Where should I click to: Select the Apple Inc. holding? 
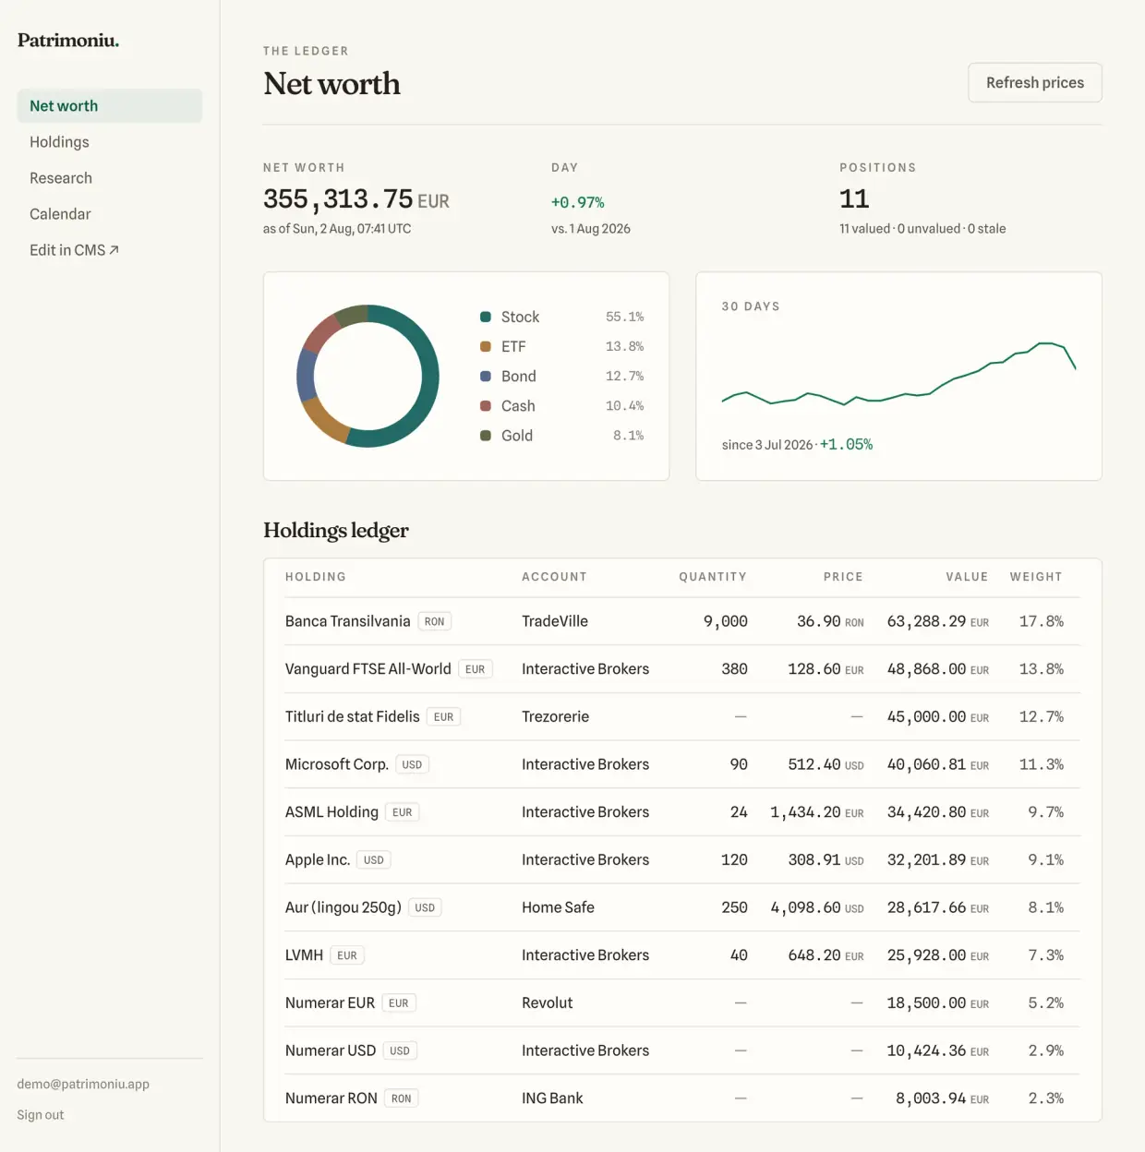coord(318,859)
